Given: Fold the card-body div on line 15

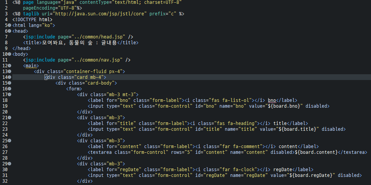Looking at the screenshot, I should tap(10, 83).
